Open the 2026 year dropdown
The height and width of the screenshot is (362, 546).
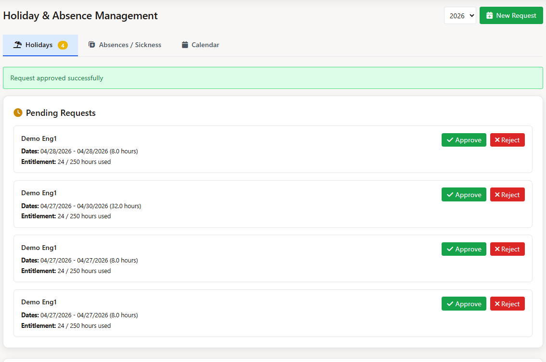459,16
